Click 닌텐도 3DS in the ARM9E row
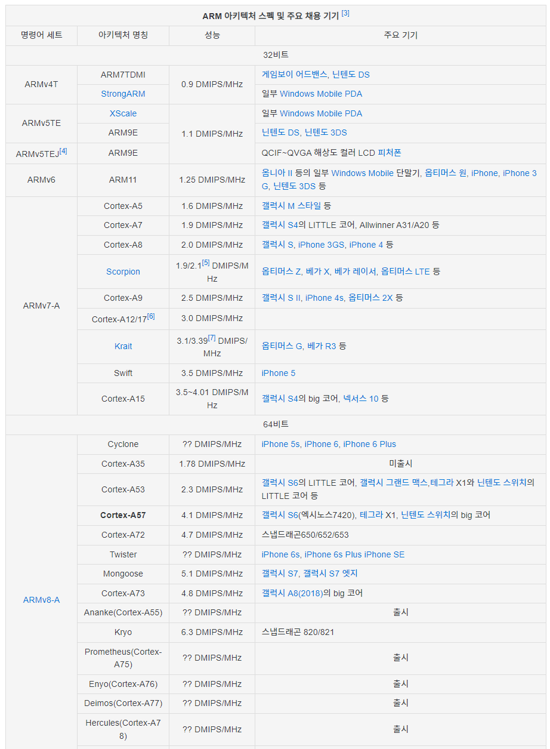 coord(326,132)
